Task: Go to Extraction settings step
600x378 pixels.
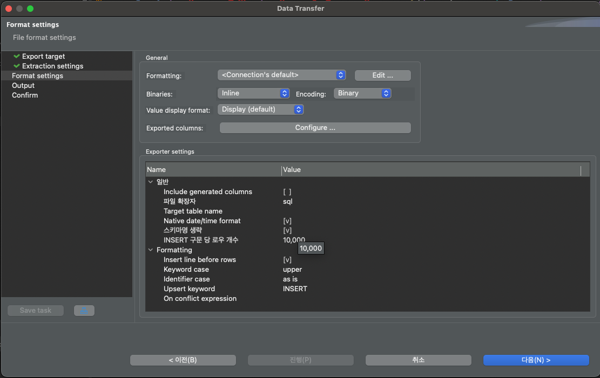Action: pyautogui.click(x=52, y=66)
